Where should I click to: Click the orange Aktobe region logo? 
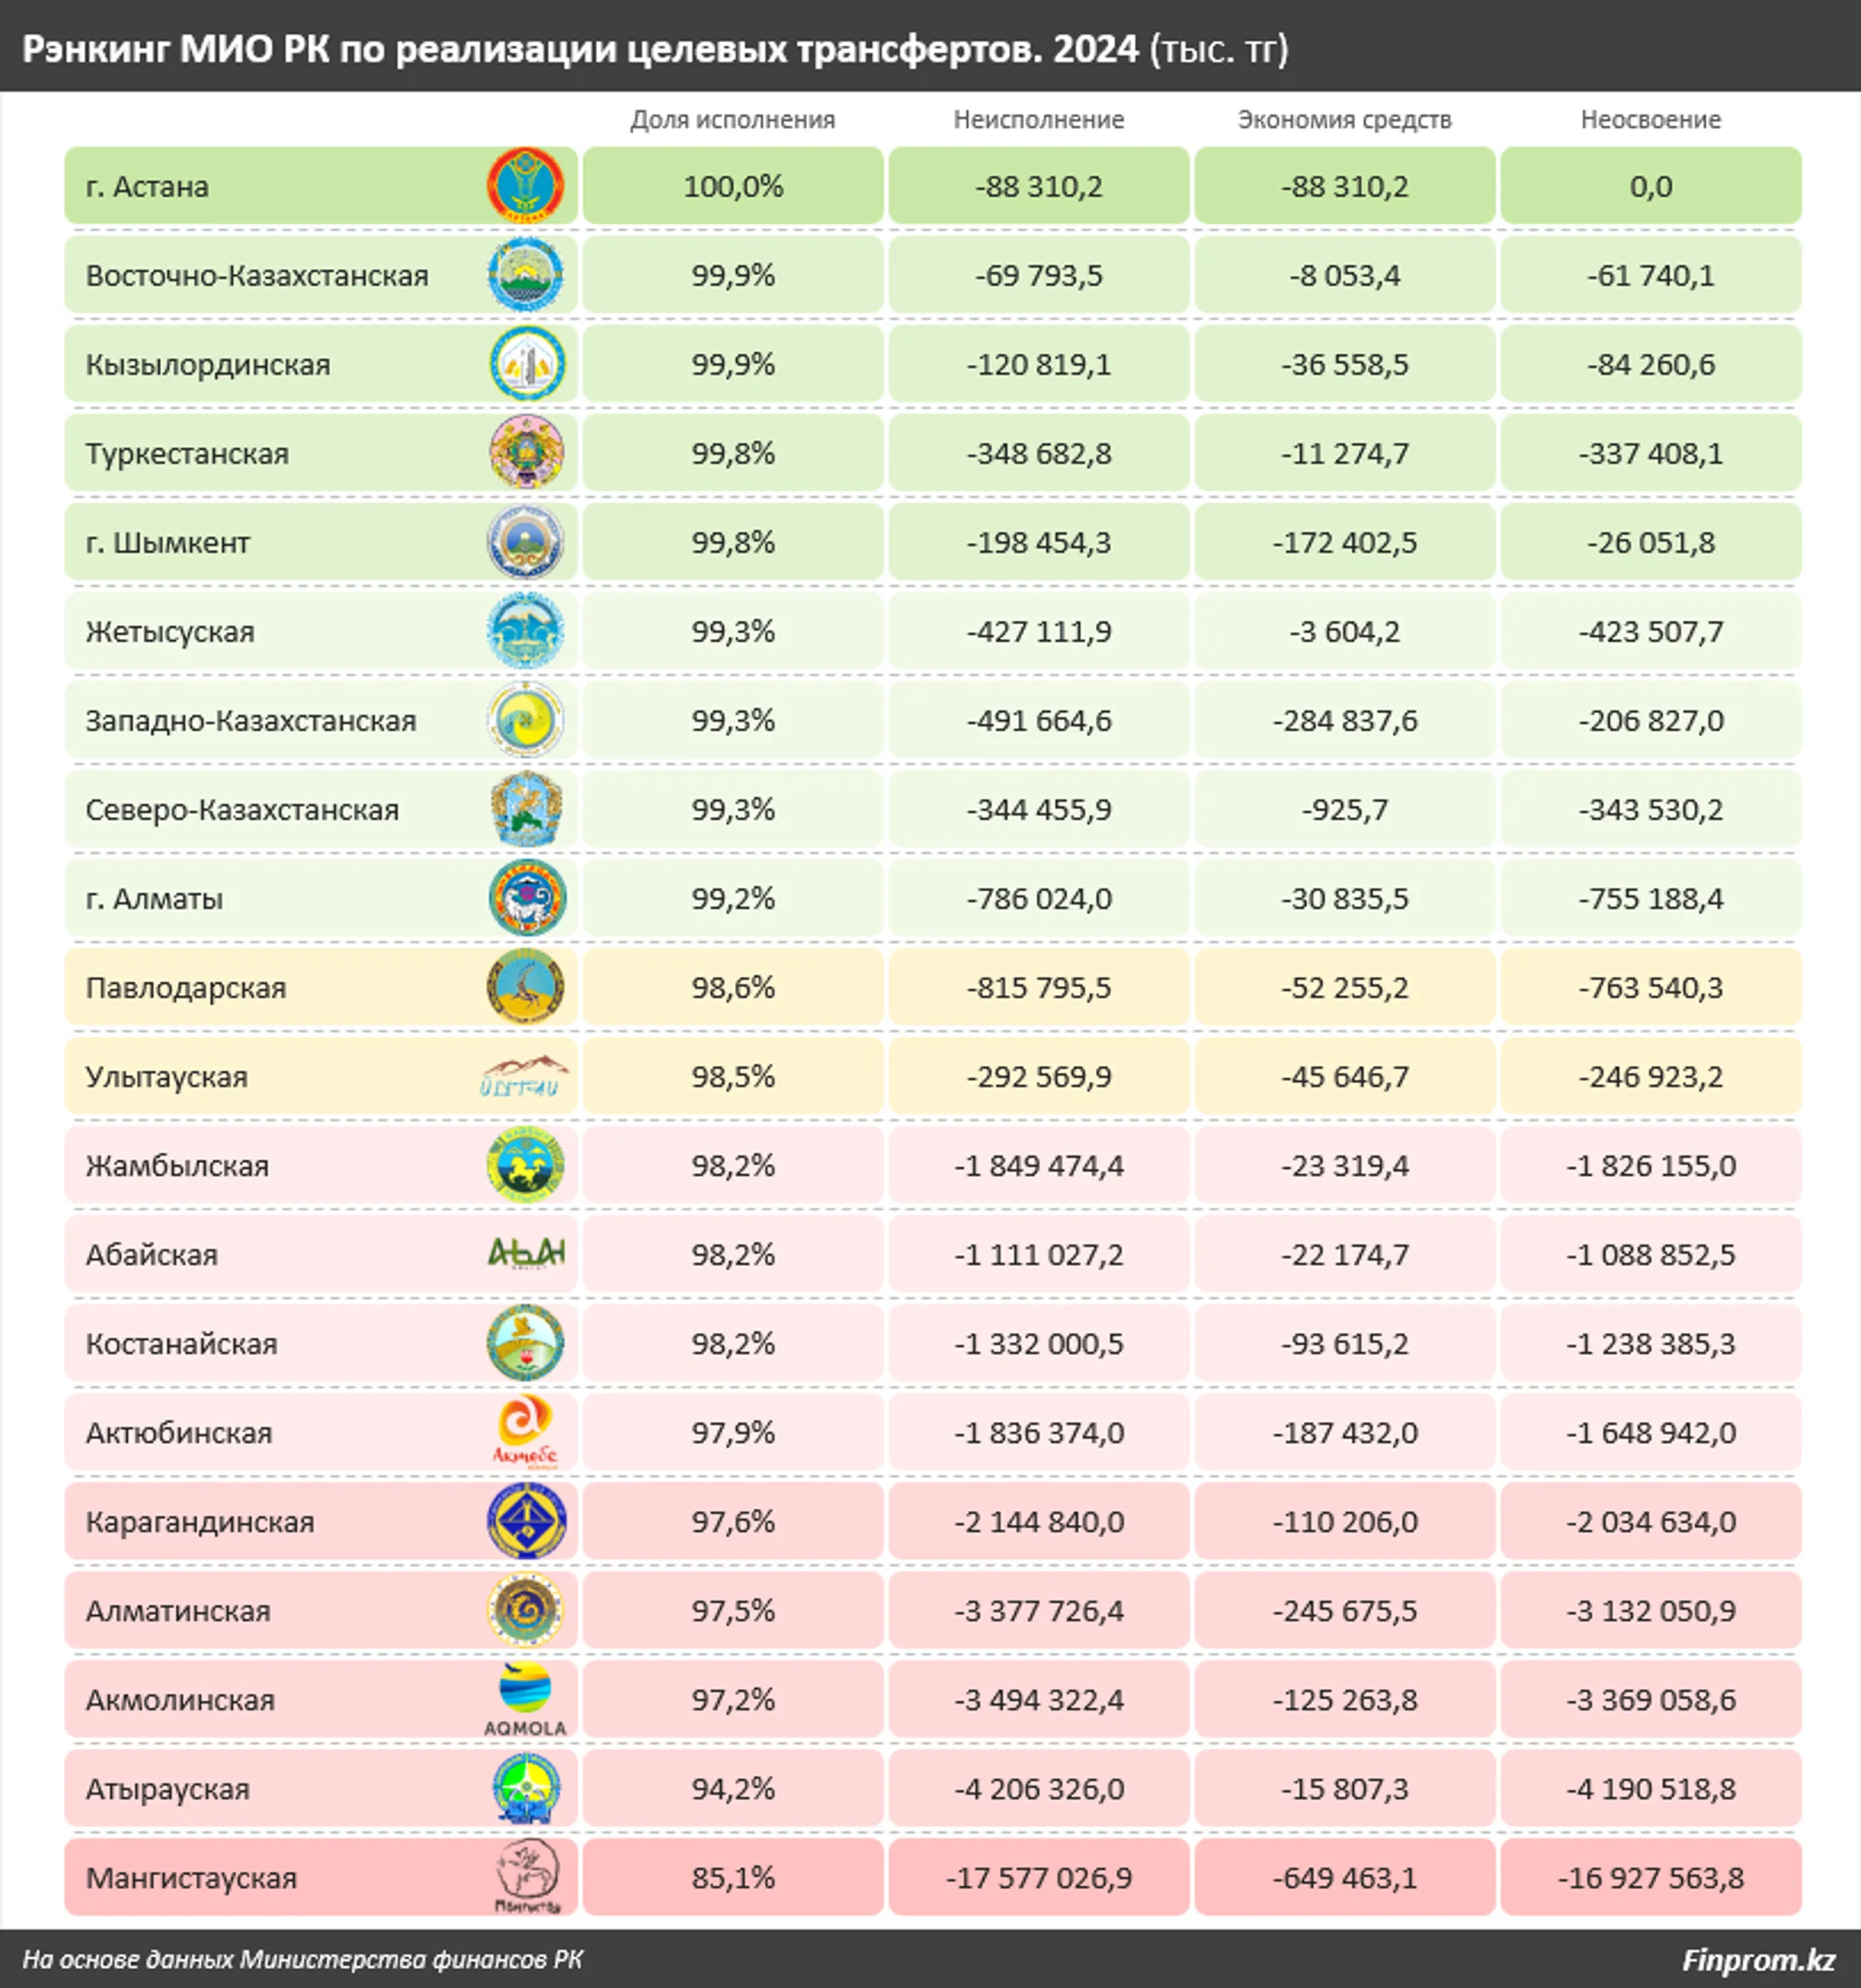point(526,1432)
